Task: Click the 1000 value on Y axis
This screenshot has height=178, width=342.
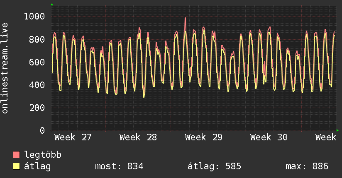Action: pos(34,16)
